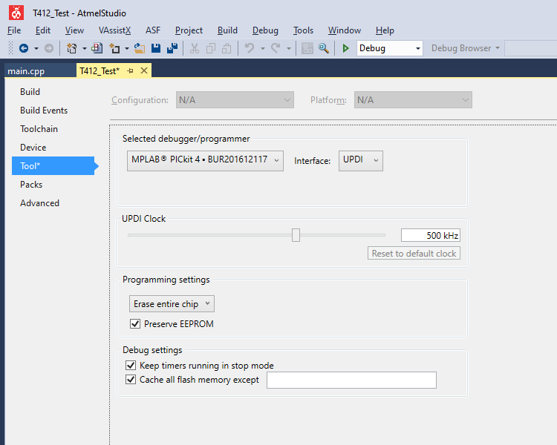Screen dimensions: 557x445
Task: Open the VAssistX menu
Action: 114,30
